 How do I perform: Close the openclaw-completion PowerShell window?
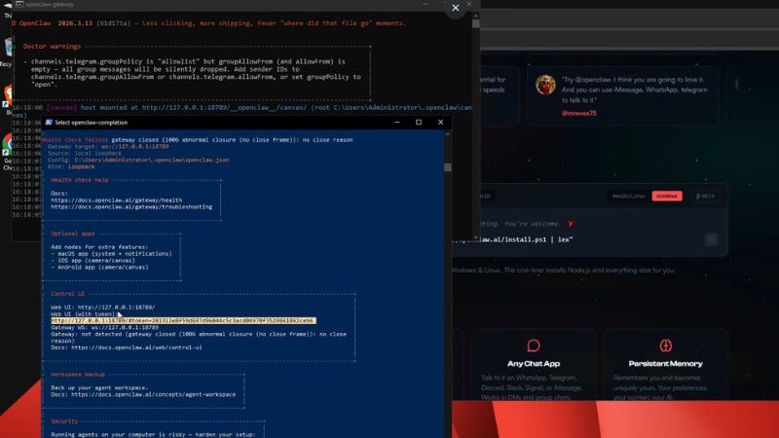click(440, 123)
